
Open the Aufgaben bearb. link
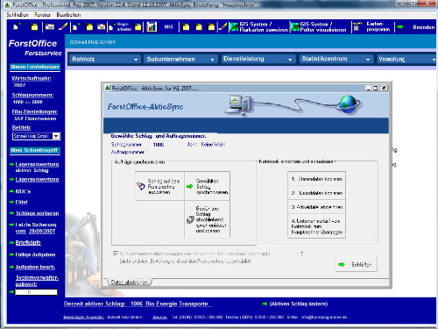pyautogui.click(x=35, y=267)
